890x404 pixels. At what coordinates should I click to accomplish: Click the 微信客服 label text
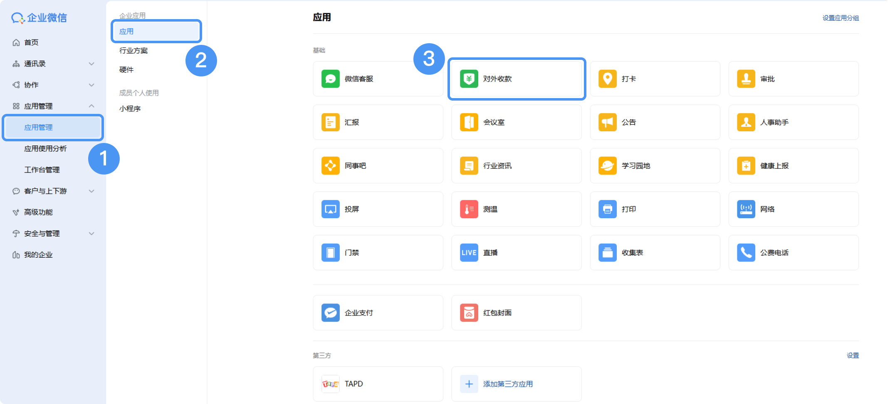(359, 79)
